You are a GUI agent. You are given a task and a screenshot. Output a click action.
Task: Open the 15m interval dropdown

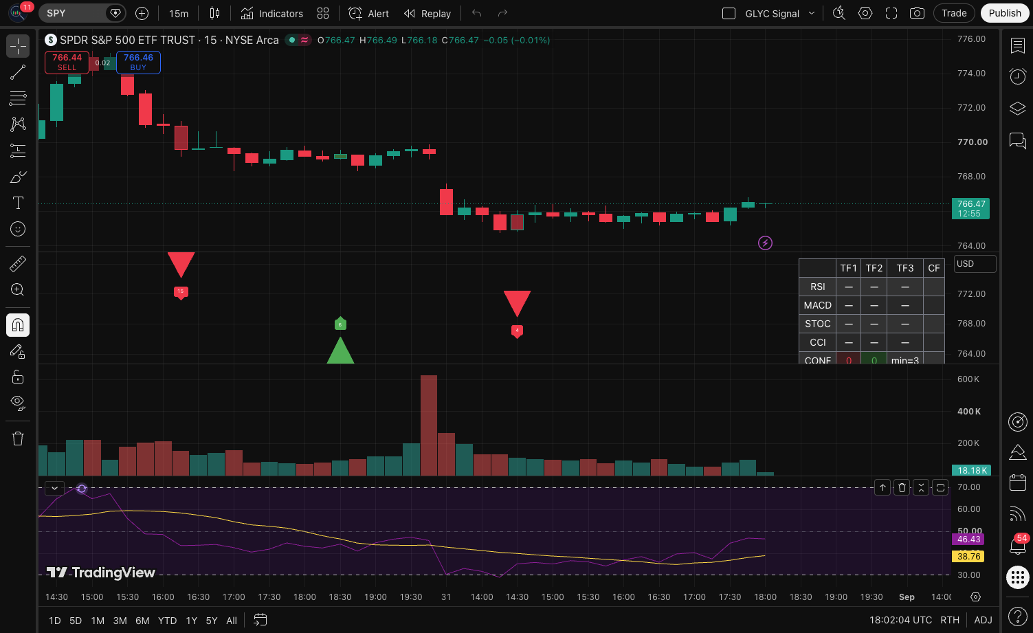point(179,13)
